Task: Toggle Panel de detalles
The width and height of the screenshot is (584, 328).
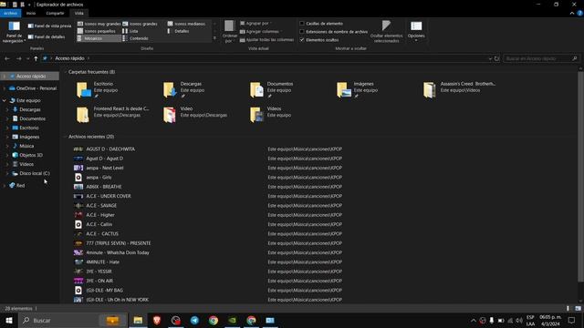Action: [47, 36]
